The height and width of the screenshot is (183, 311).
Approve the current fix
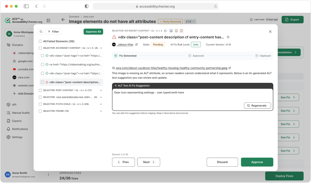(257, 162)
